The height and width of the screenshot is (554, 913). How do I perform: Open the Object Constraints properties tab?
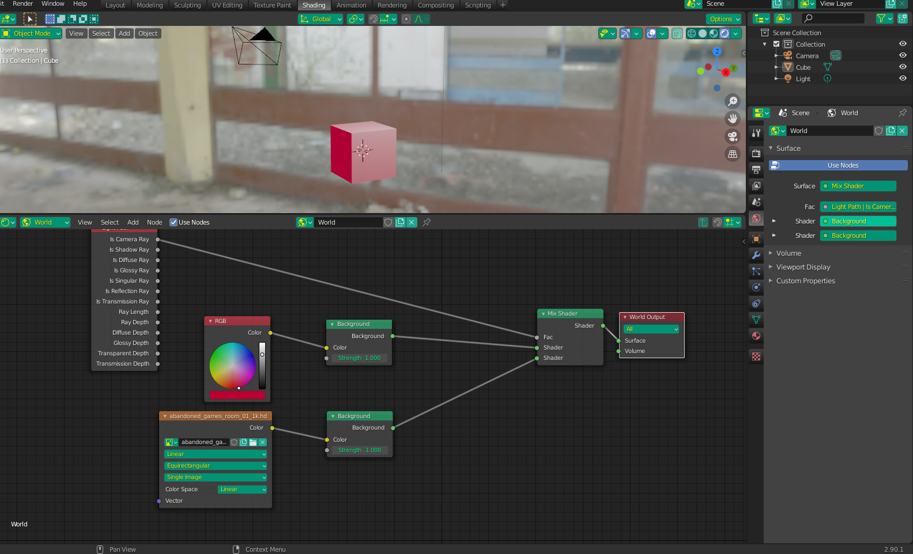point(756,303)
